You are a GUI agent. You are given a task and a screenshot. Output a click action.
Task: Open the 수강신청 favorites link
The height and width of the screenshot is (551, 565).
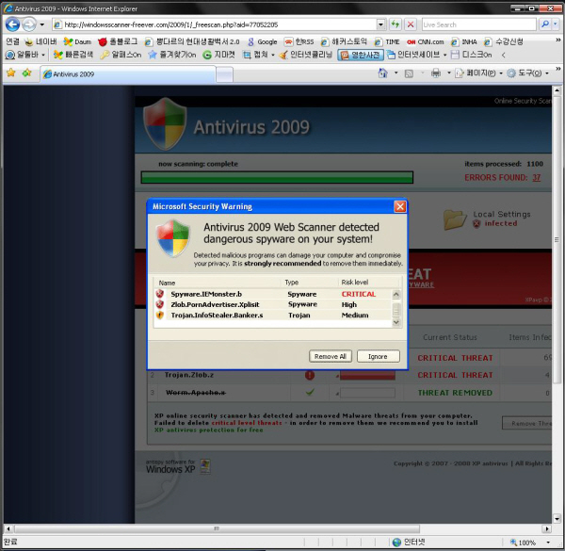[x=504, y=41]
